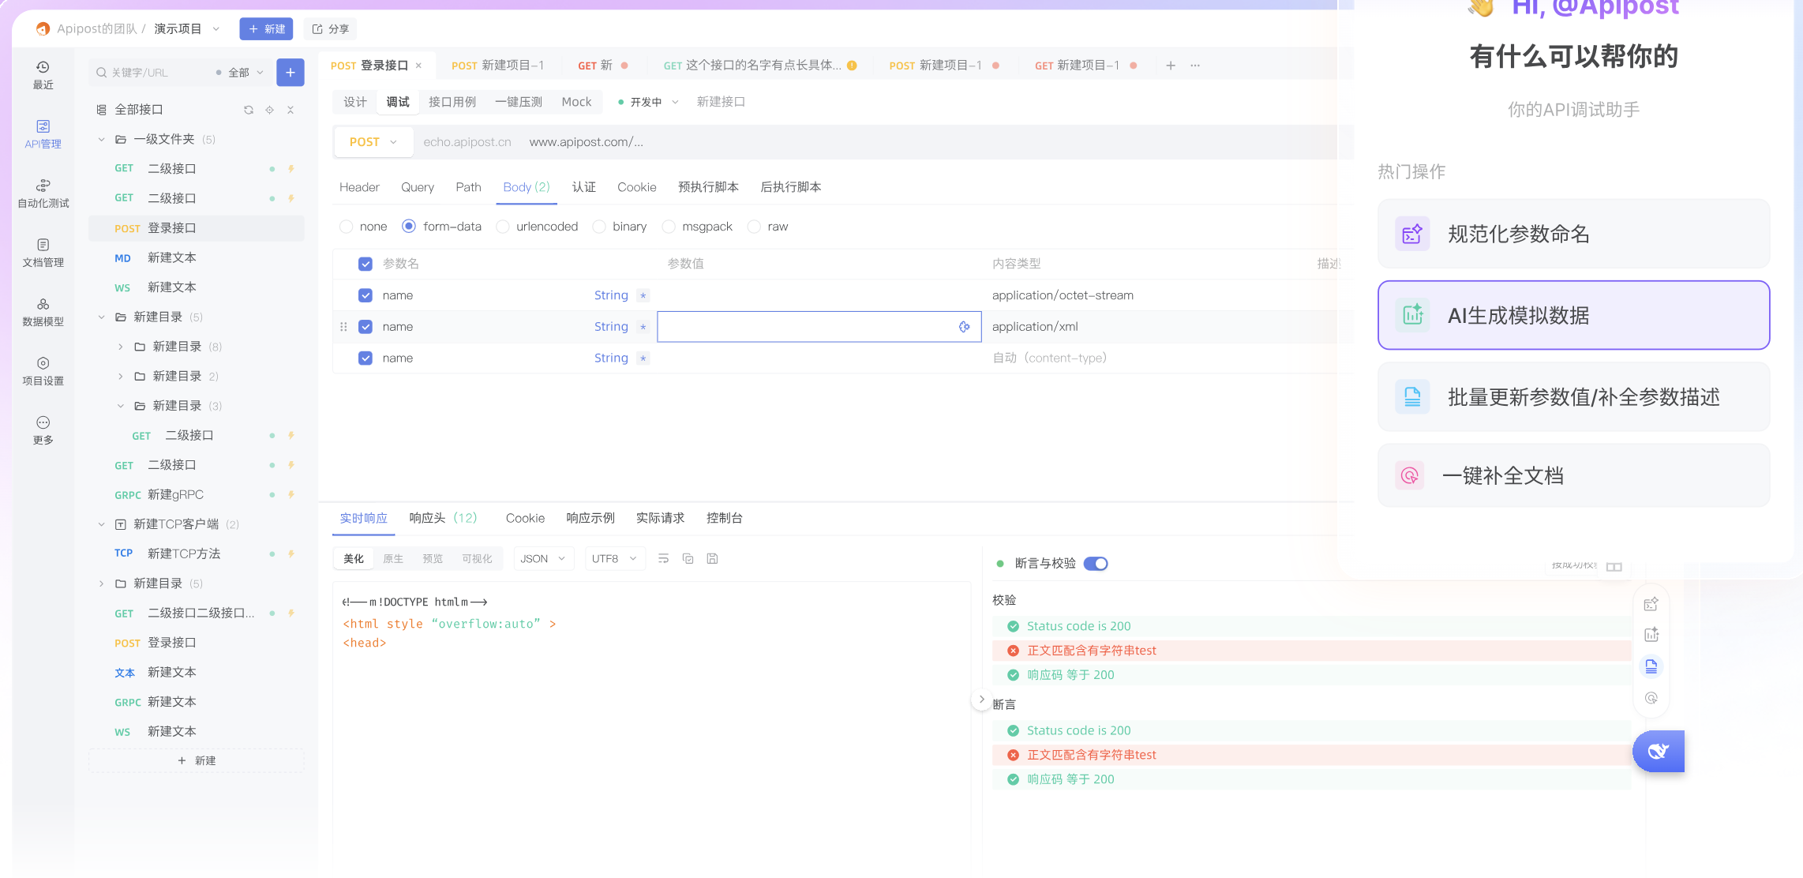This screenshot has width=1803, height=878.
Task: Open the JSON format dropdown
Action: [542, 558]
